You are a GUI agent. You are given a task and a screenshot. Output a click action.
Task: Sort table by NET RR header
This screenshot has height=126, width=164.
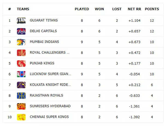(134, 9)
